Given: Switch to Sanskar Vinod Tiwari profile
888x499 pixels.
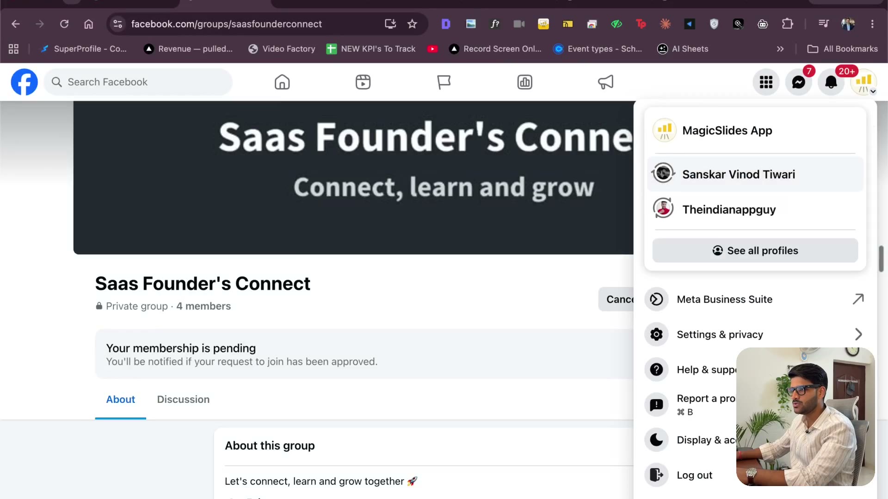Looking at the screenshot, I should 755,174.
